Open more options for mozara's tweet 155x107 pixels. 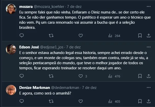149,6
